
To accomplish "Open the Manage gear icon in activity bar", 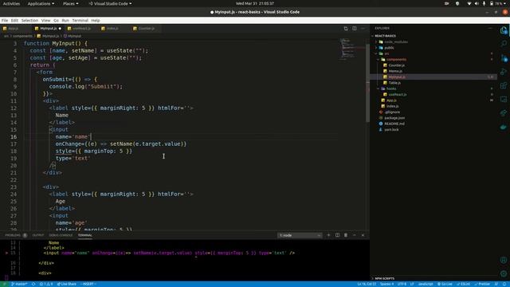I will point(504,273).
